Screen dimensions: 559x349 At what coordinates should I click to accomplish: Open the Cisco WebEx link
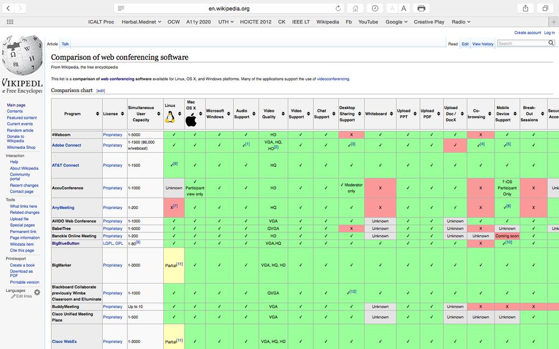pyautogui.click(x=64, y=341)
